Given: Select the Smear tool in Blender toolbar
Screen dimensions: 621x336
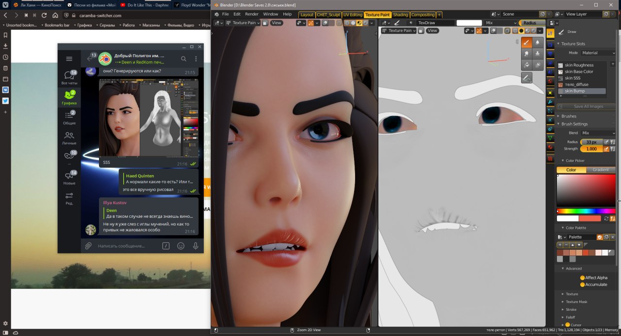Looking at the screenshot, I should coord(527,54).
